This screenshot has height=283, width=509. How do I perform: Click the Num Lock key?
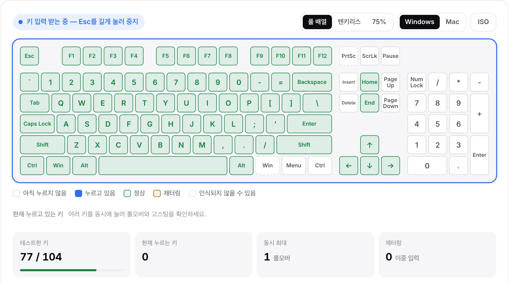coord(417,82)
